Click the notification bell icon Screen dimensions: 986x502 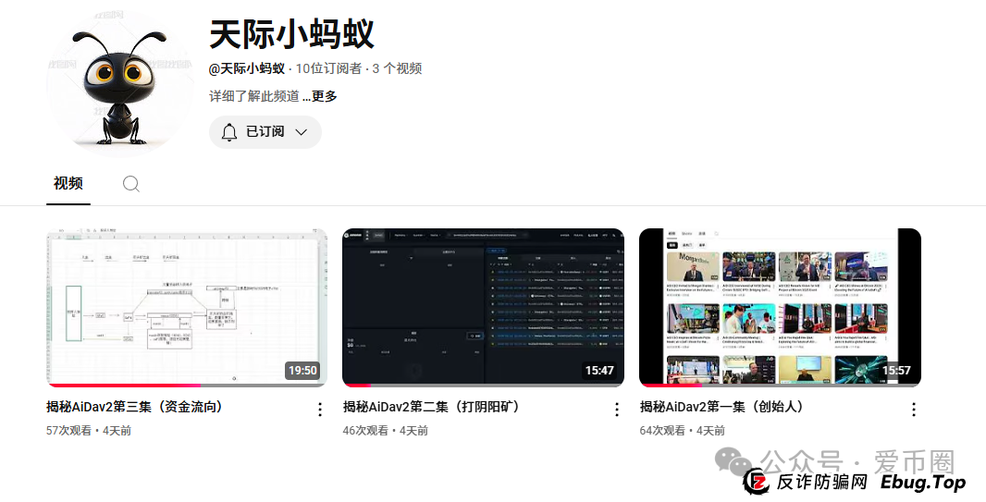pos(229,132)
